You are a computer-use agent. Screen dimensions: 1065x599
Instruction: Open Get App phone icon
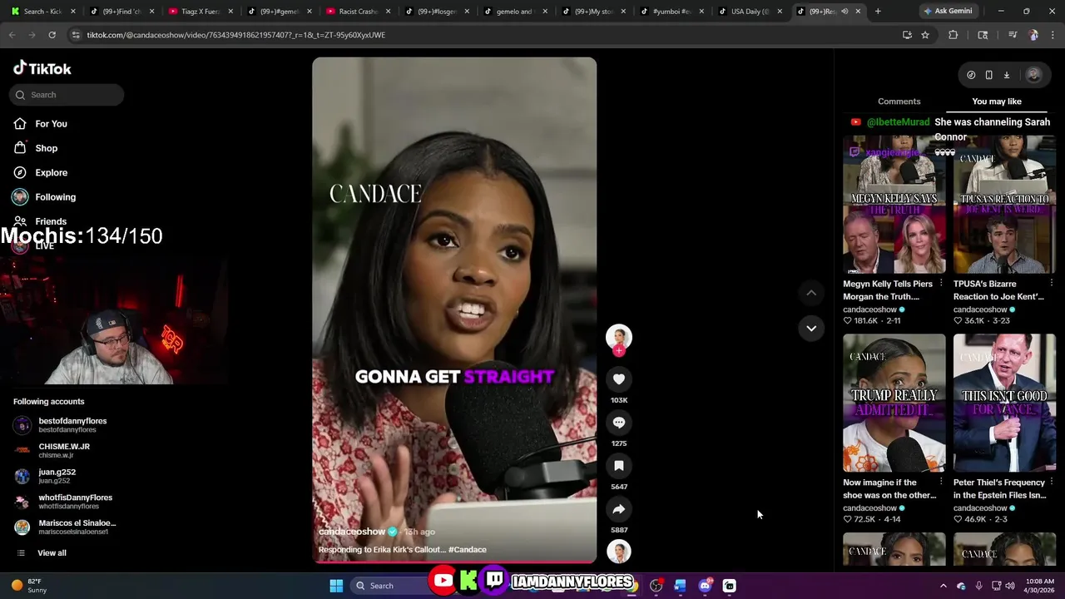click(988, 75)
